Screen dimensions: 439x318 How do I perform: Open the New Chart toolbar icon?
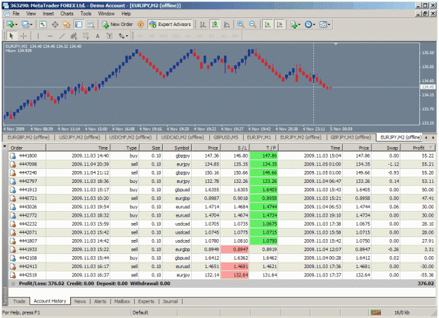click(11, 25)
